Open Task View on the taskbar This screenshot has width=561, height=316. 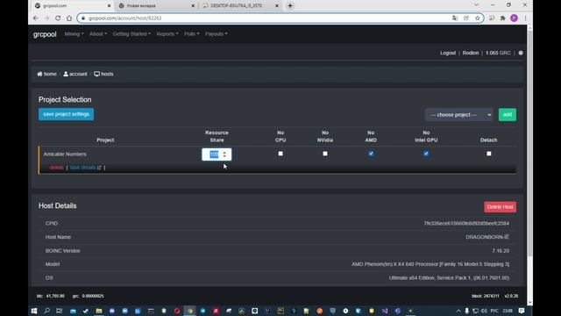(x=60, y=311)
